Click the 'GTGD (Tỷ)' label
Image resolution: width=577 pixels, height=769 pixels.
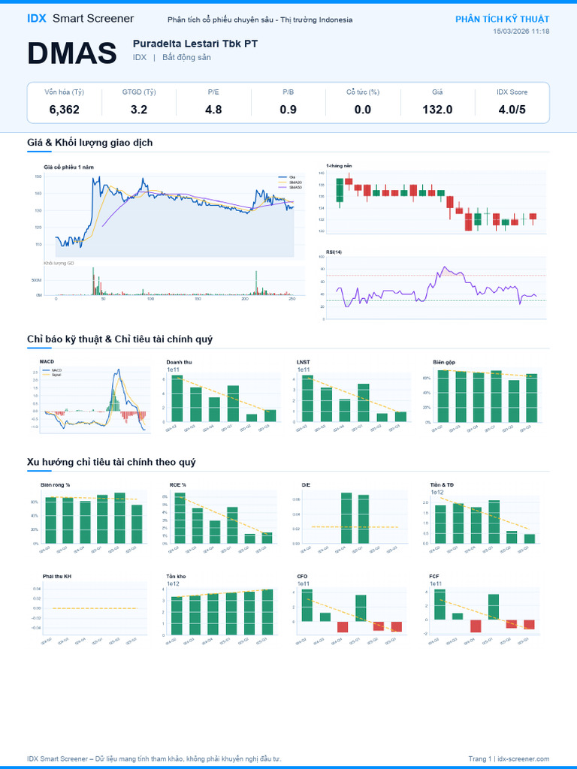click(x=139, y=92)
